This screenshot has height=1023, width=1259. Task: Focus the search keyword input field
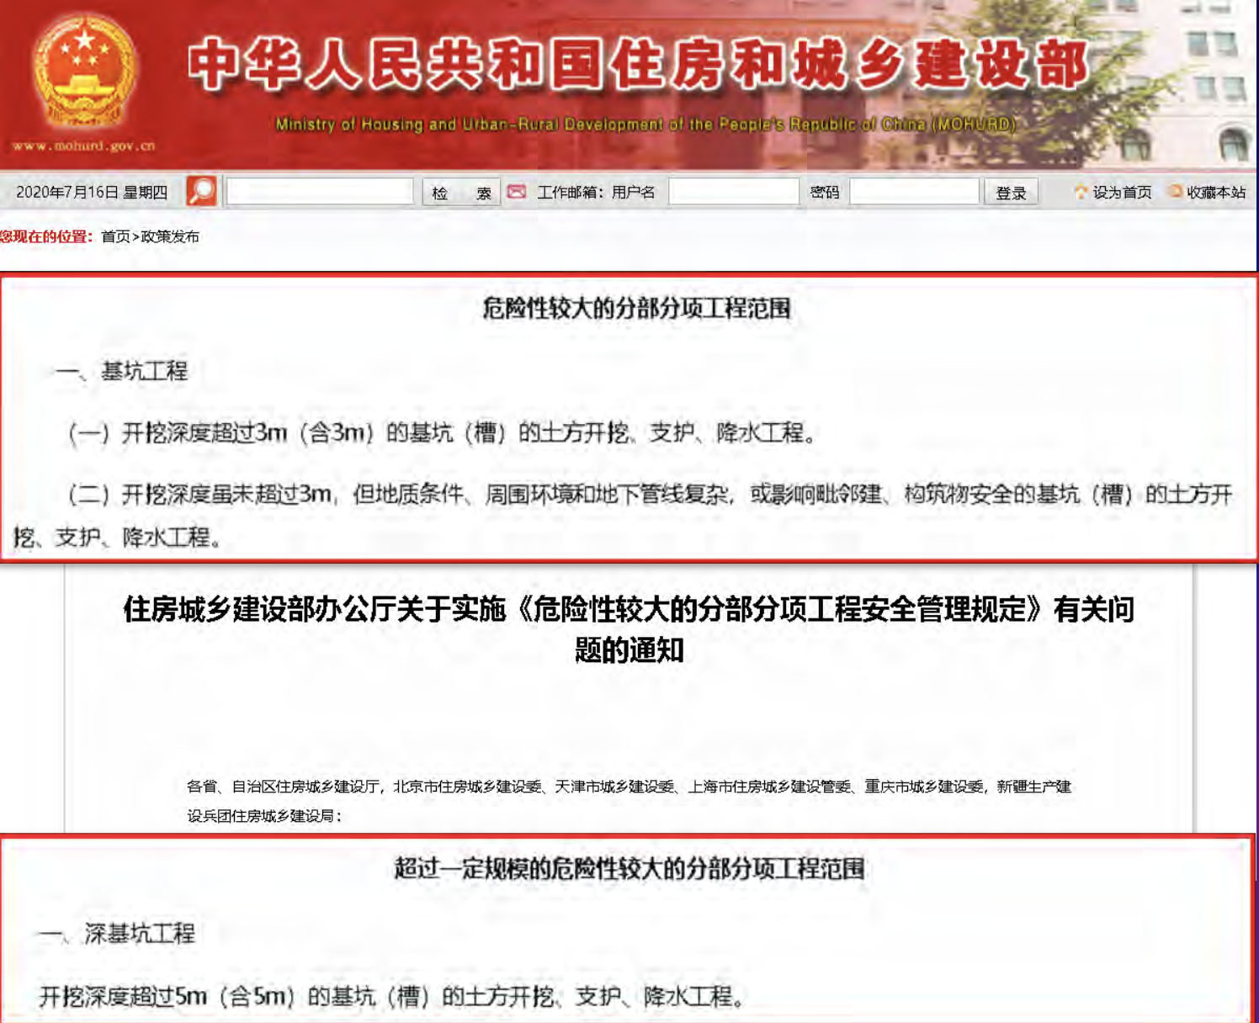coord(320,192)
